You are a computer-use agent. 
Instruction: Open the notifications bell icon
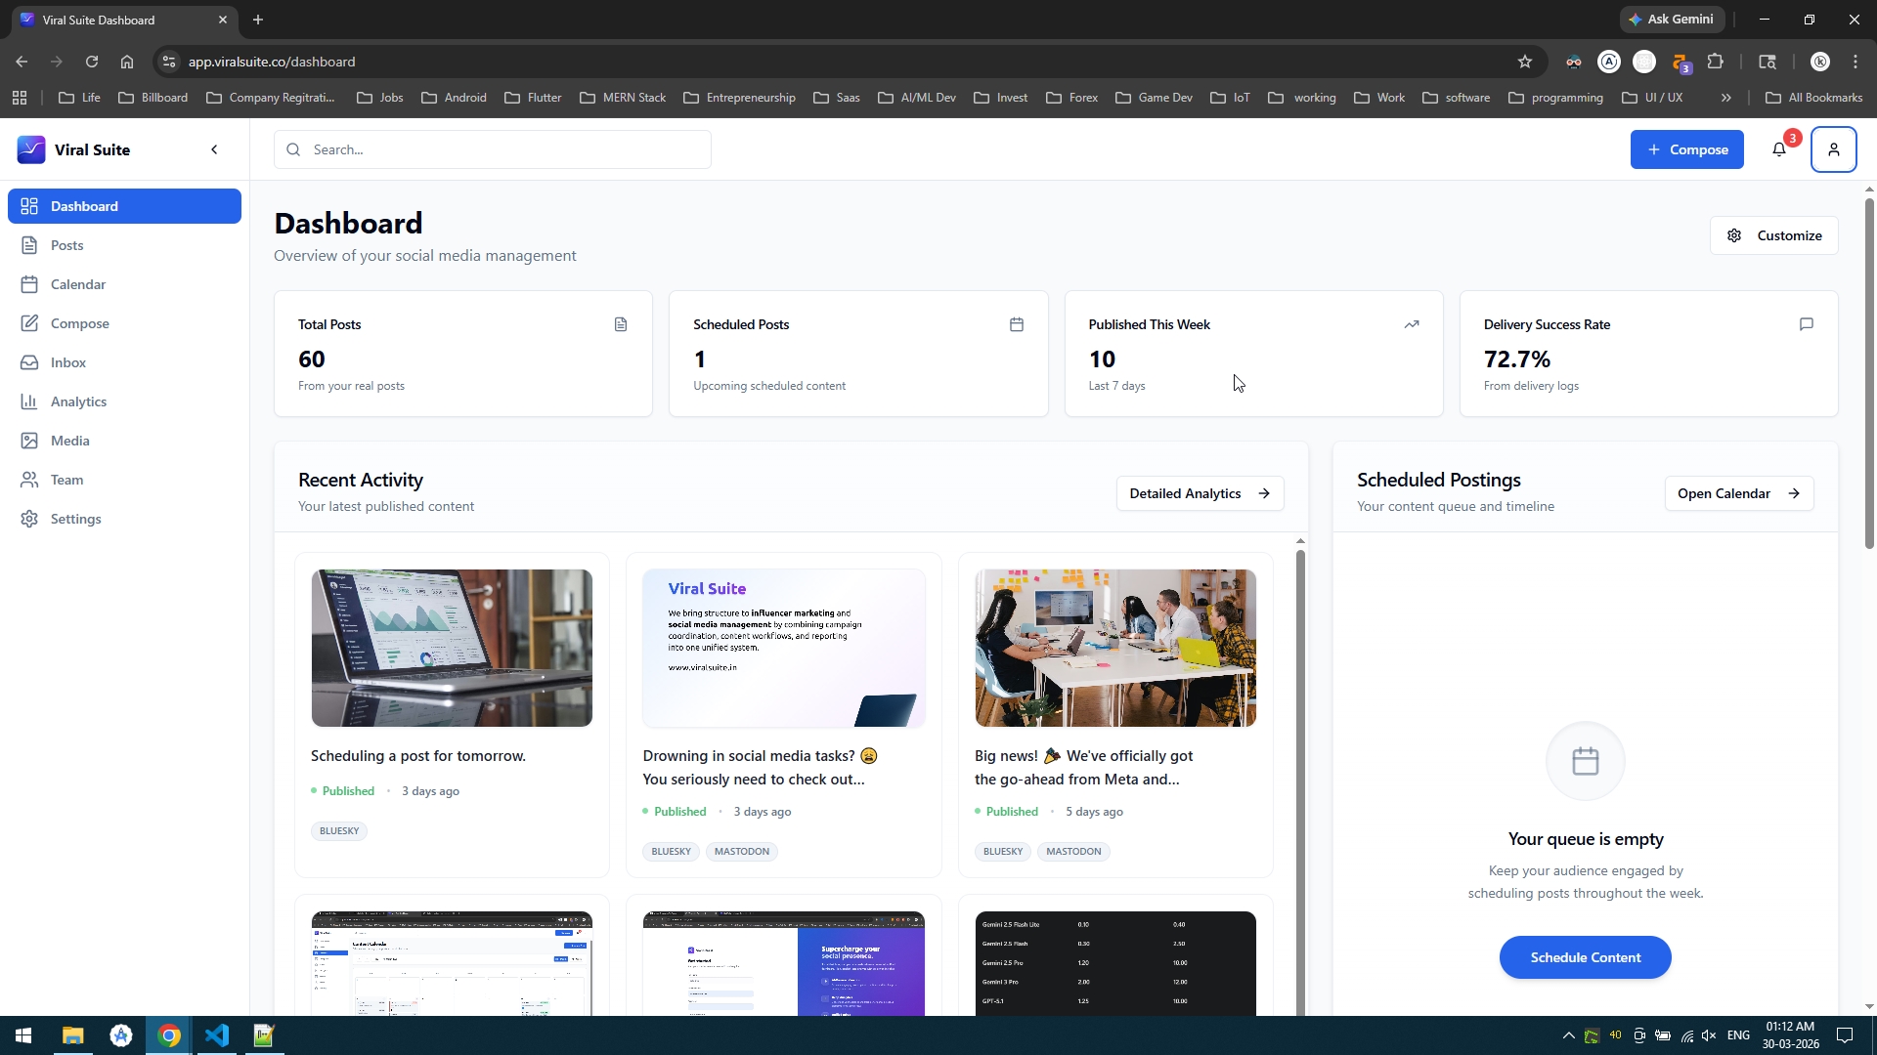[x=1779, y=149]
